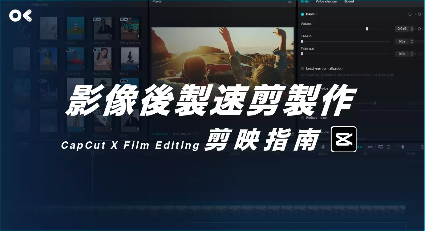Enable the Reduce noise option
The image size is (425, 231).
pos(302,118)
